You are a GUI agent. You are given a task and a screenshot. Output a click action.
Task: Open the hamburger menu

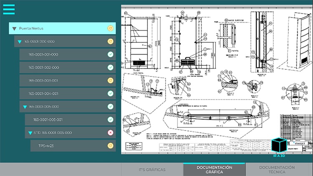coord(9,9)
